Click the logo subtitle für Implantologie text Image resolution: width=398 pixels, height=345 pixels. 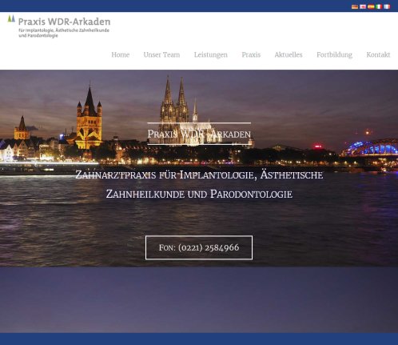(64, 33)
